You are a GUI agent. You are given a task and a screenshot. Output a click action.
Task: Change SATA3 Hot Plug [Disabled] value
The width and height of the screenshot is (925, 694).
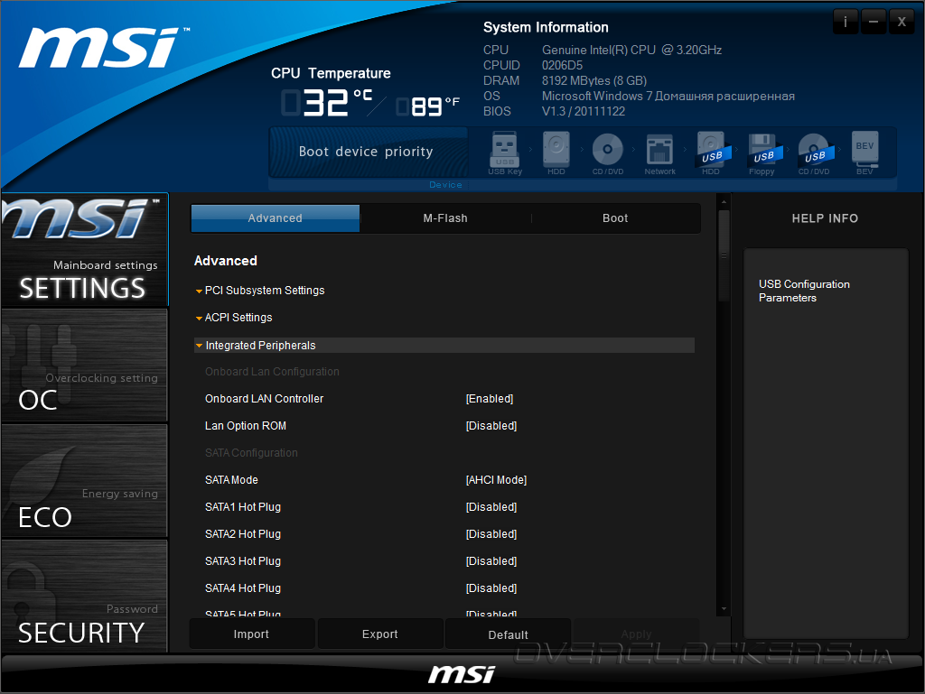pos(491,561)
